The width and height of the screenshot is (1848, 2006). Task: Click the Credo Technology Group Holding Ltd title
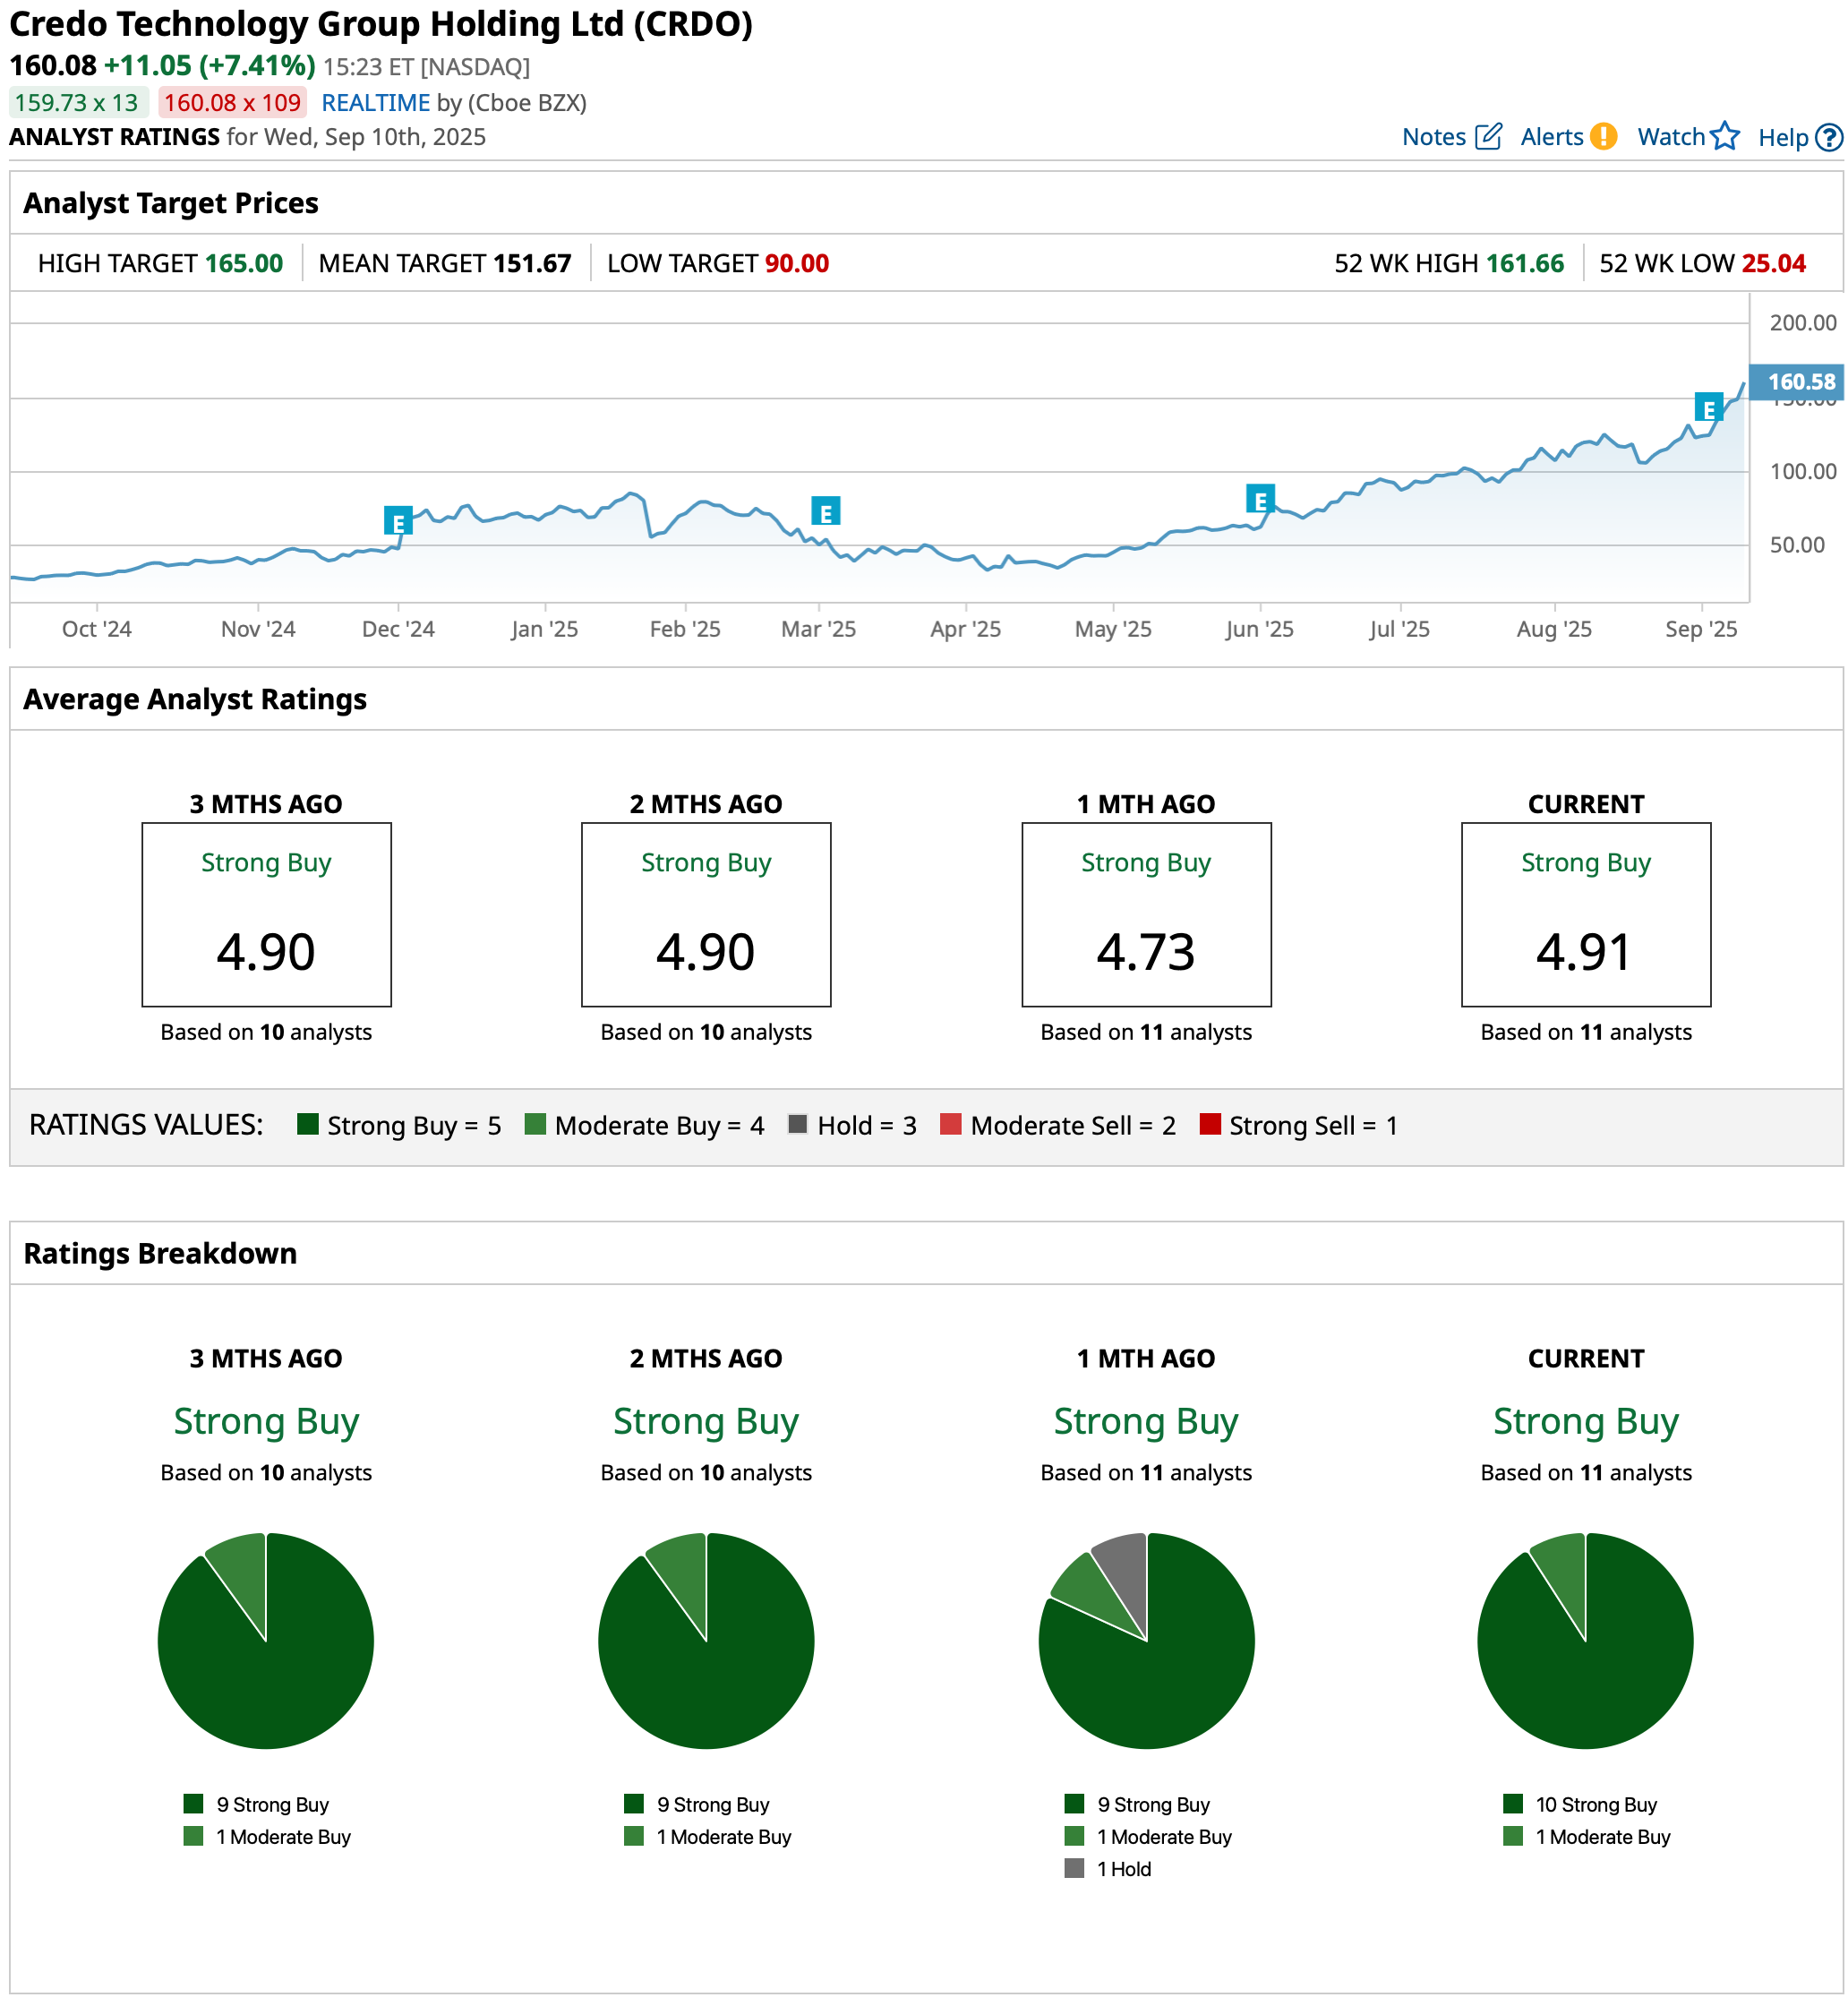click(381, 24)
